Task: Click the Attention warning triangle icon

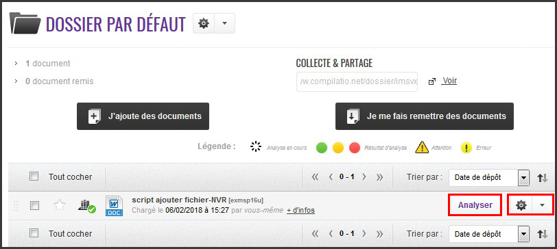Action: (x=422, y=147)
